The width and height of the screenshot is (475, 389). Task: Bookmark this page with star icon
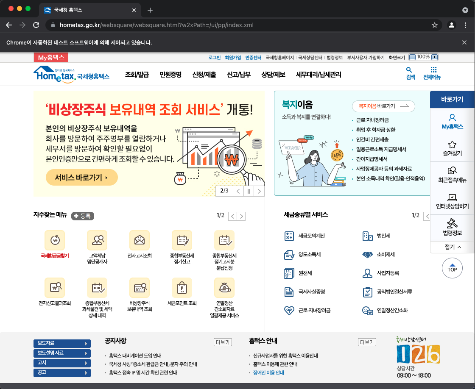click(435, 25)
